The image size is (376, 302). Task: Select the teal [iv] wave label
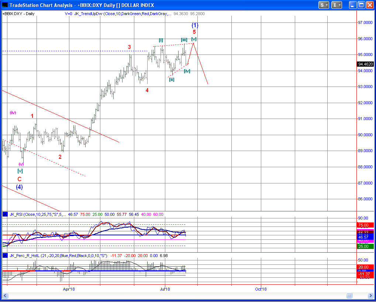point(187,71)
